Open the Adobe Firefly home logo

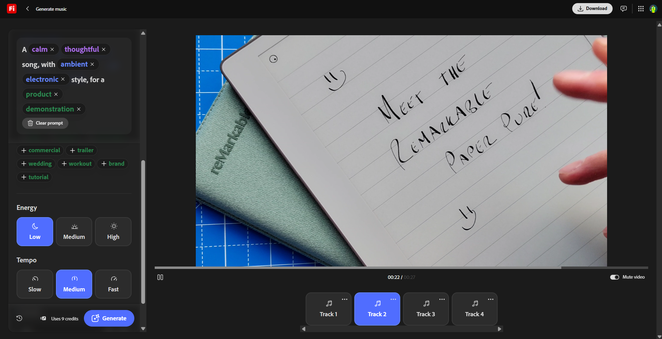[12, 9]
